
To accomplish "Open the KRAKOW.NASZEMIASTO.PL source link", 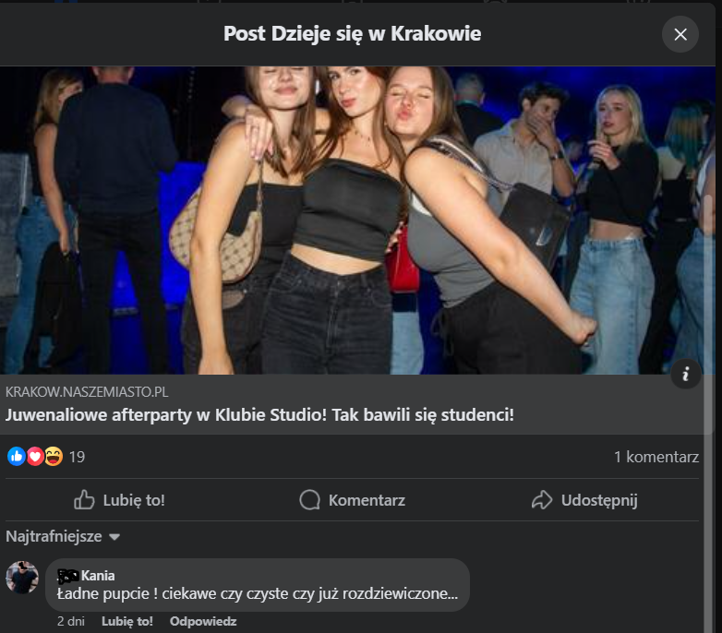I will [88, 392].
